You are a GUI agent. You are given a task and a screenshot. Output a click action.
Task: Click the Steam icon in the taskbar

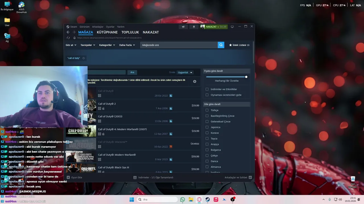coord(208,199)
